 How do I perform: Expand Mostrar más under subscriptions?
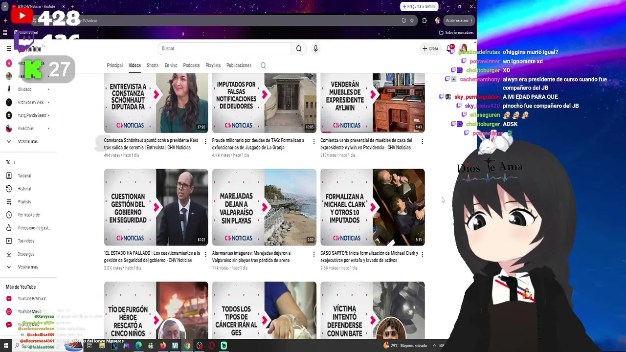click(22, 142)
